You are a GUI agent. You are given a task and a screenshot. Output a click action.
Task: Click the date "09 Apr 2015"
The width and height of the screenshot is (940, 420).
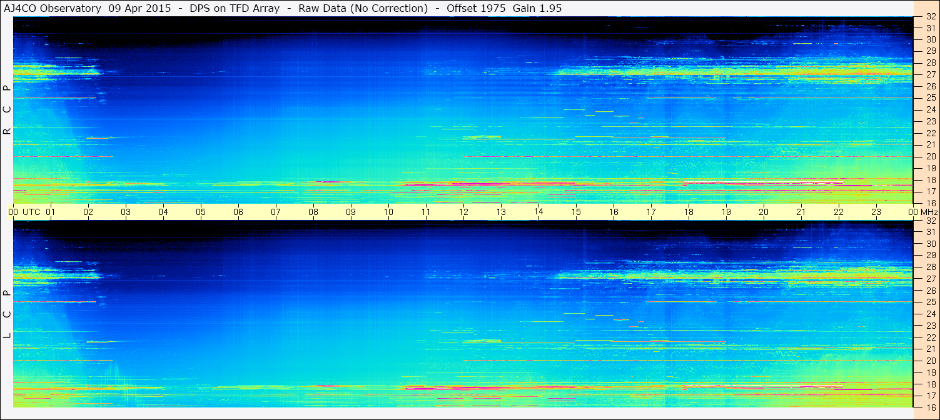[139, 9]
